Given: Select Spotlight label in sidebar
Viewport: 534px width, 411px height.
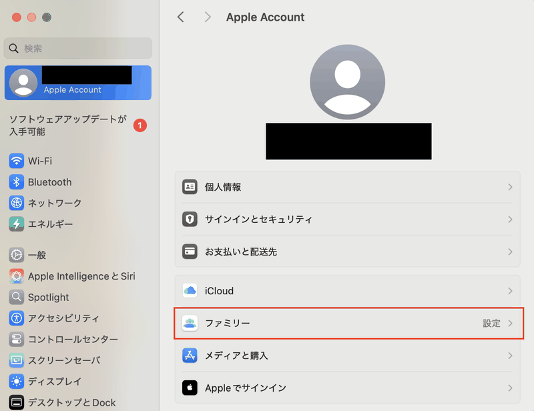Looking at the screenshot, I should 48,298.
